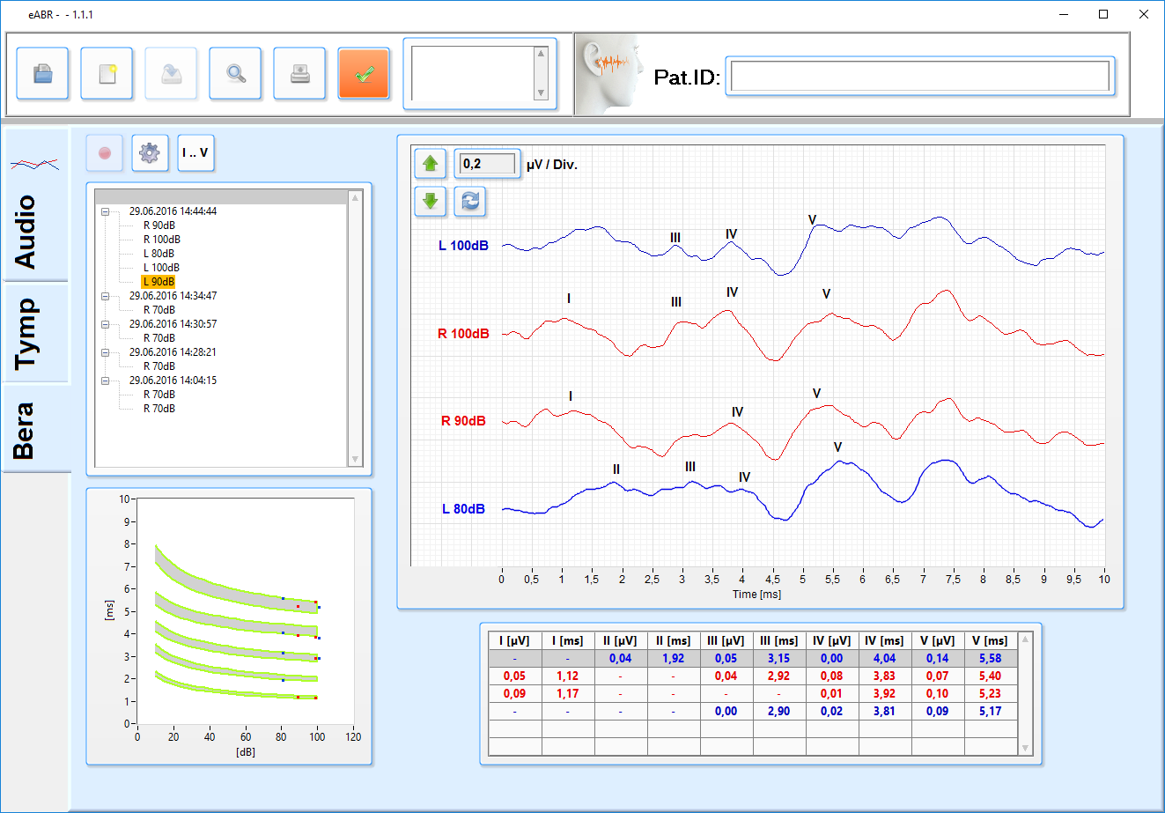The image size is (1165, 813).
Task: Select session 29.06.2016 14:44:44 entry
Action: point(173,211)
